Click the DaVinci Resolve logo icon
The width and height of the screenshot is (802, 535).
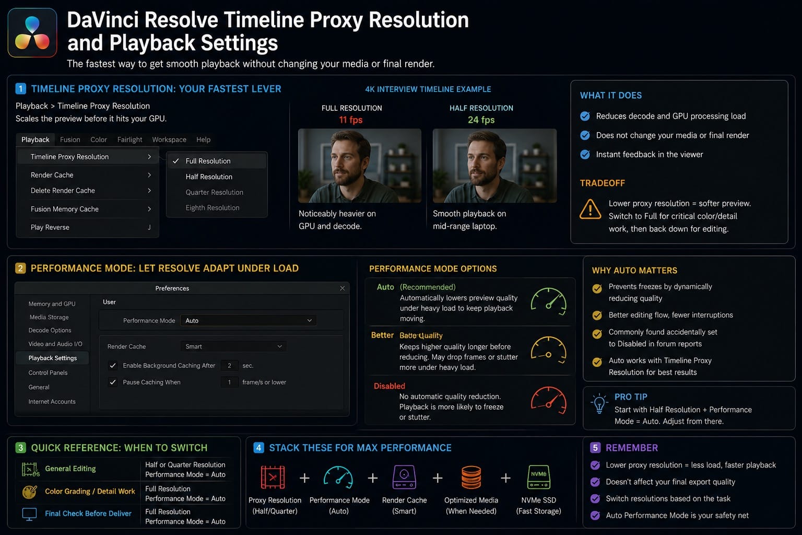point(32,32)
